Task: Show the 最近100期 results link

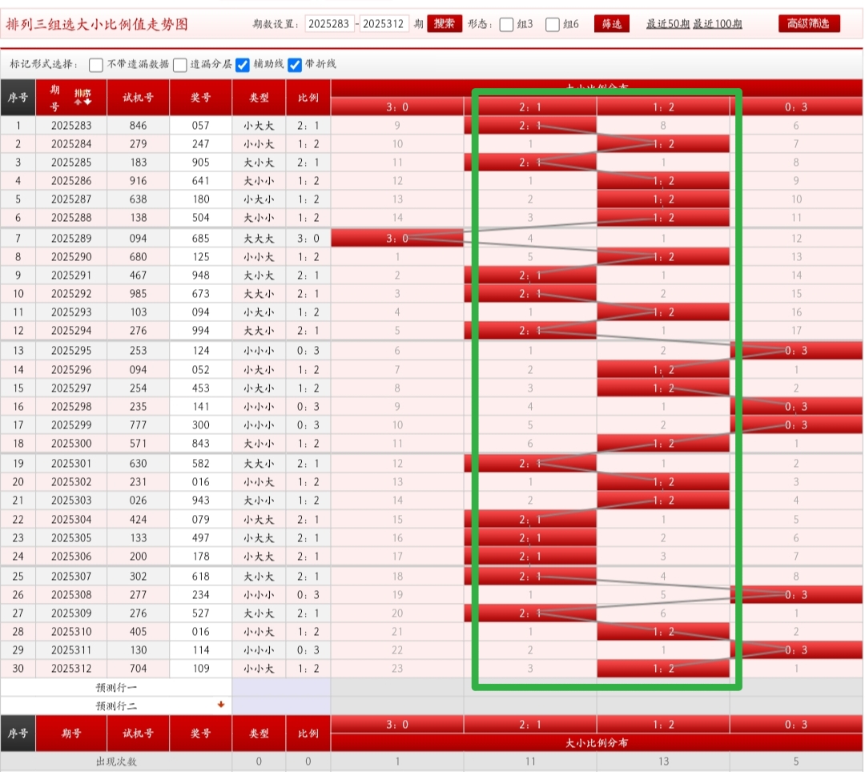Action: (x=717, y=24)
